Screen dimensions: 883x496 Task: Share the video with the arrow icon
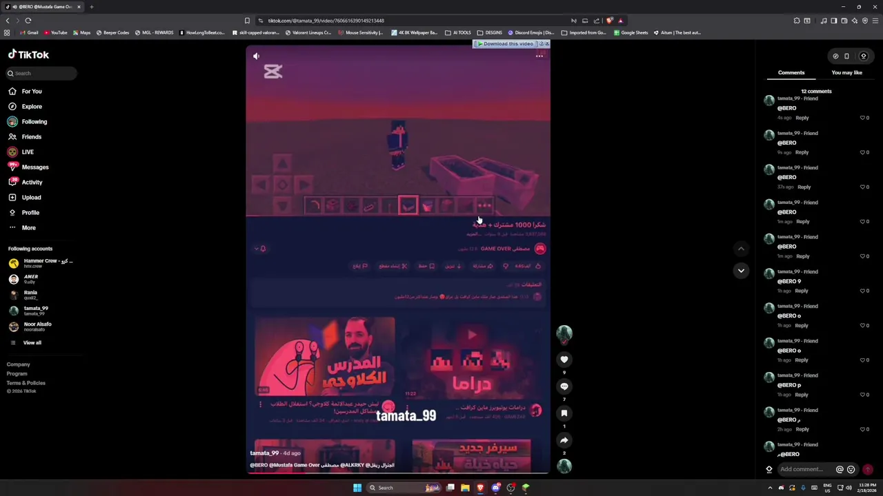point(564,440)
